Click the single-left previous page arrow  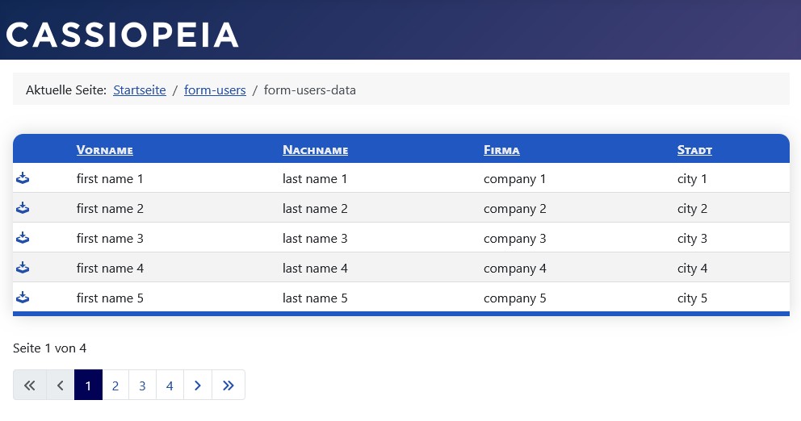(60, 386)
